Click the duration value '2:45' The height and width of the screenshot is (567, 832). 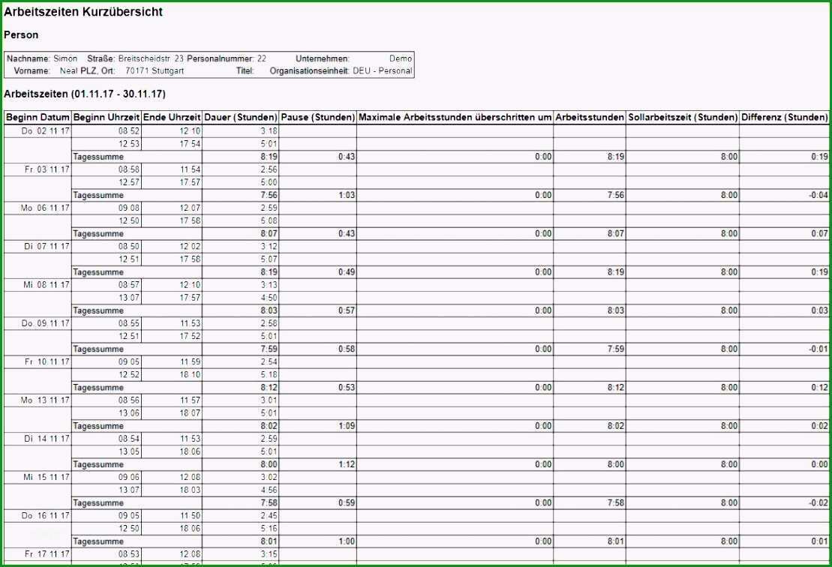269,515
